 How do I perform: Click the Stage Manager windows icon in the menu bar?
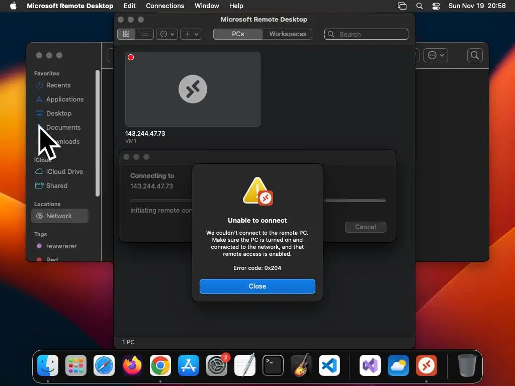point(402,6)
